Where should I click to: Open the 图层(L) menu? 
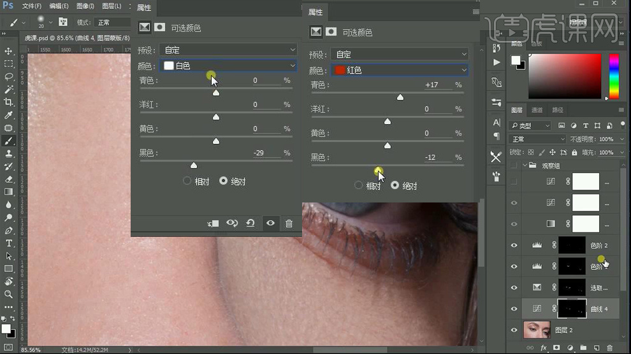tap(112, 6)
